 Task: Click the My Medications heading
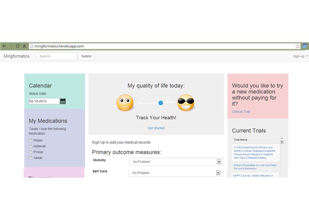pyautogui.click(x=48, y=121)
